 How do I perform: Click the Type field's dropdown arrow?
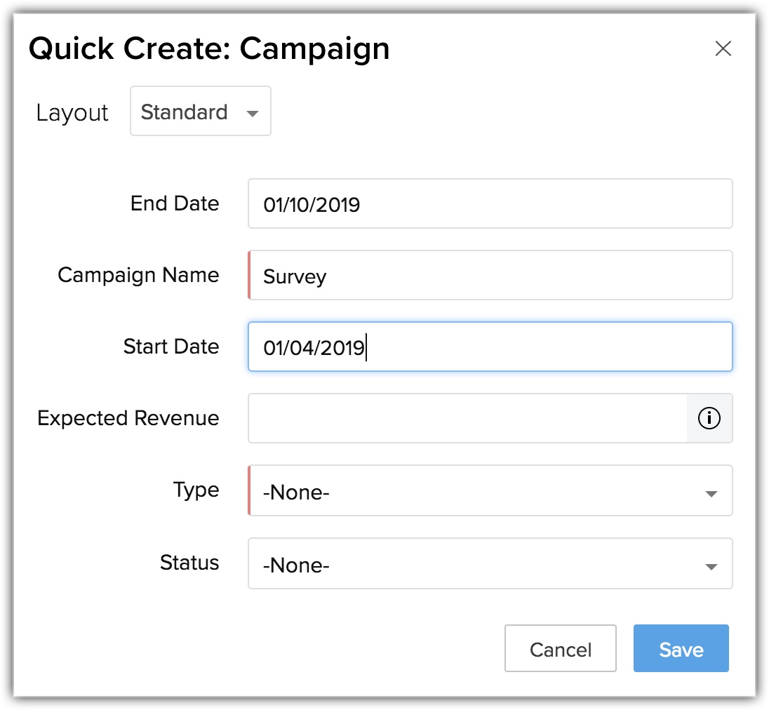tap(711, 493)
